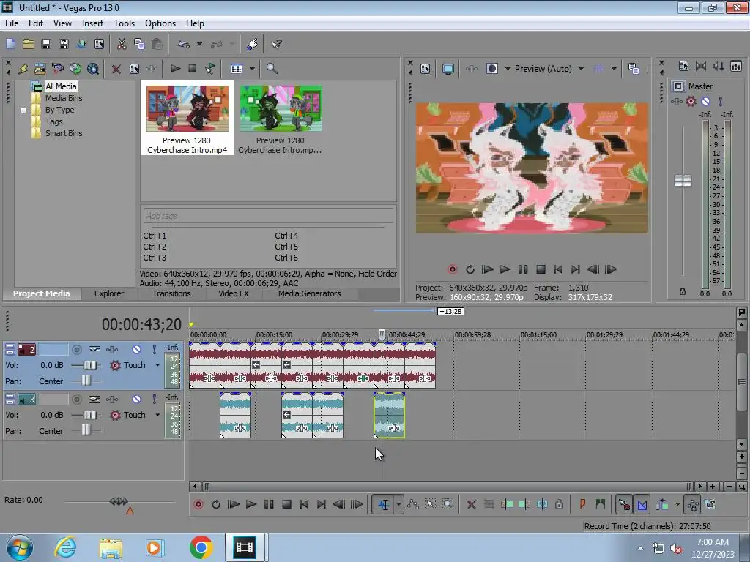Cut selection with the scissors icon
750x562 pixels.
click(x=122, y=44)
